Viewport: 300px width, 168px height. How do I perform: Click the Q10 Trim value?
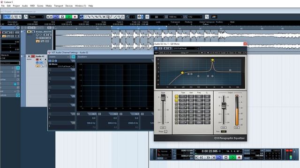click(224, 132)
